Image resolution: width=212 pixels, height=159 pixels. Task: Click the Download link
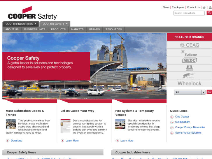coord(17,141)
